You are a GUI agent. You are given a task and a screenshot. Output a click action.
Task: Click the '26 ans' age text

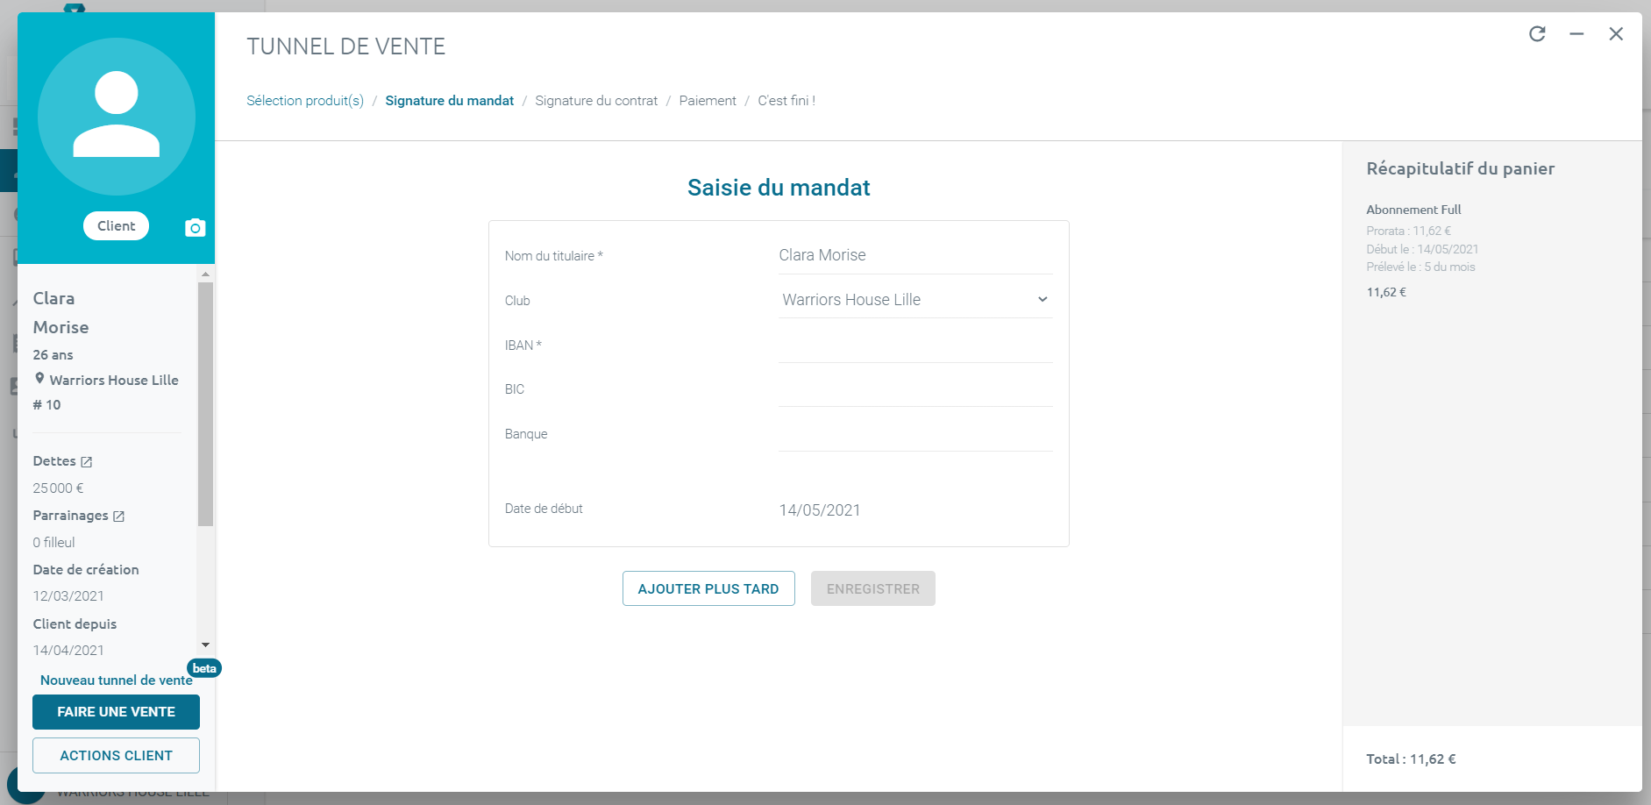pos(53,355)
